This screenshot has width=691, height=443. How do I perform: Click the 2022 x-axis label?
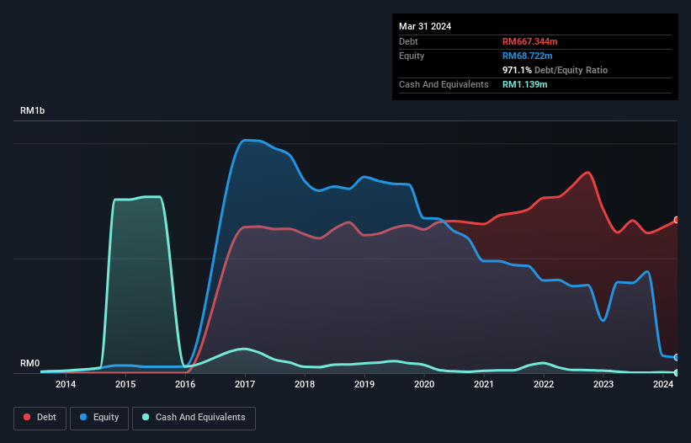544,384
